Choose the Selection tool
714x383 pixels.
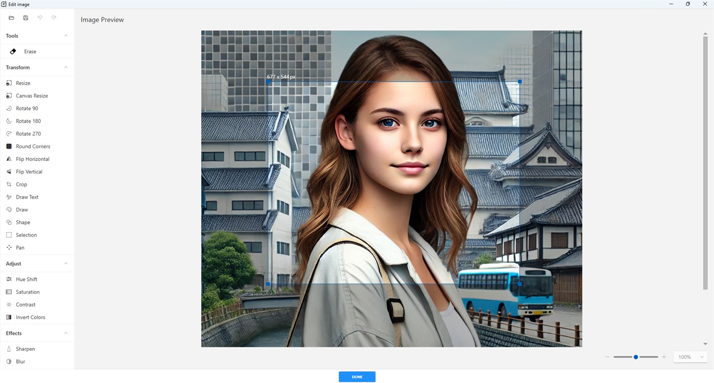[x=26, y=234]
